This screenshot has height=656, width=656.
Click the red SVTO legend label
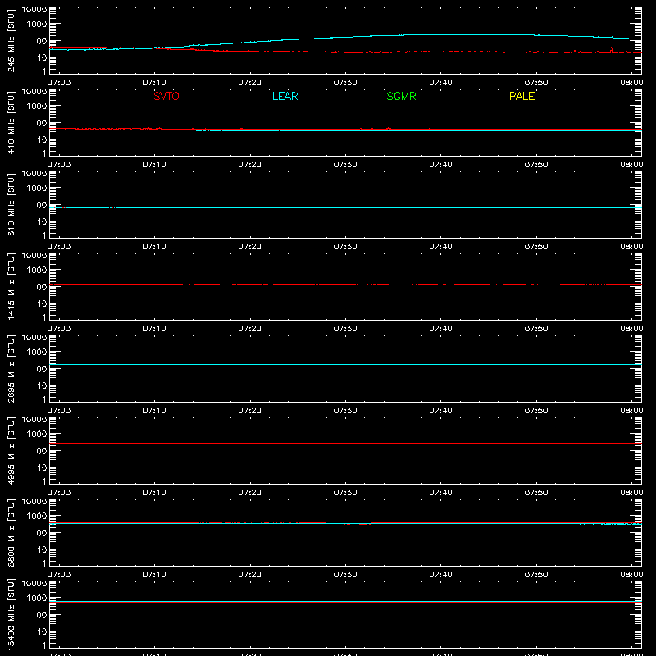[x=166, y=96]
